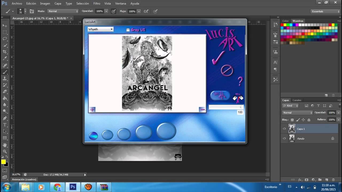Click the Mix icon in LucisArt
The height and width of the screenshot is (192, 342).
point(238,98)
